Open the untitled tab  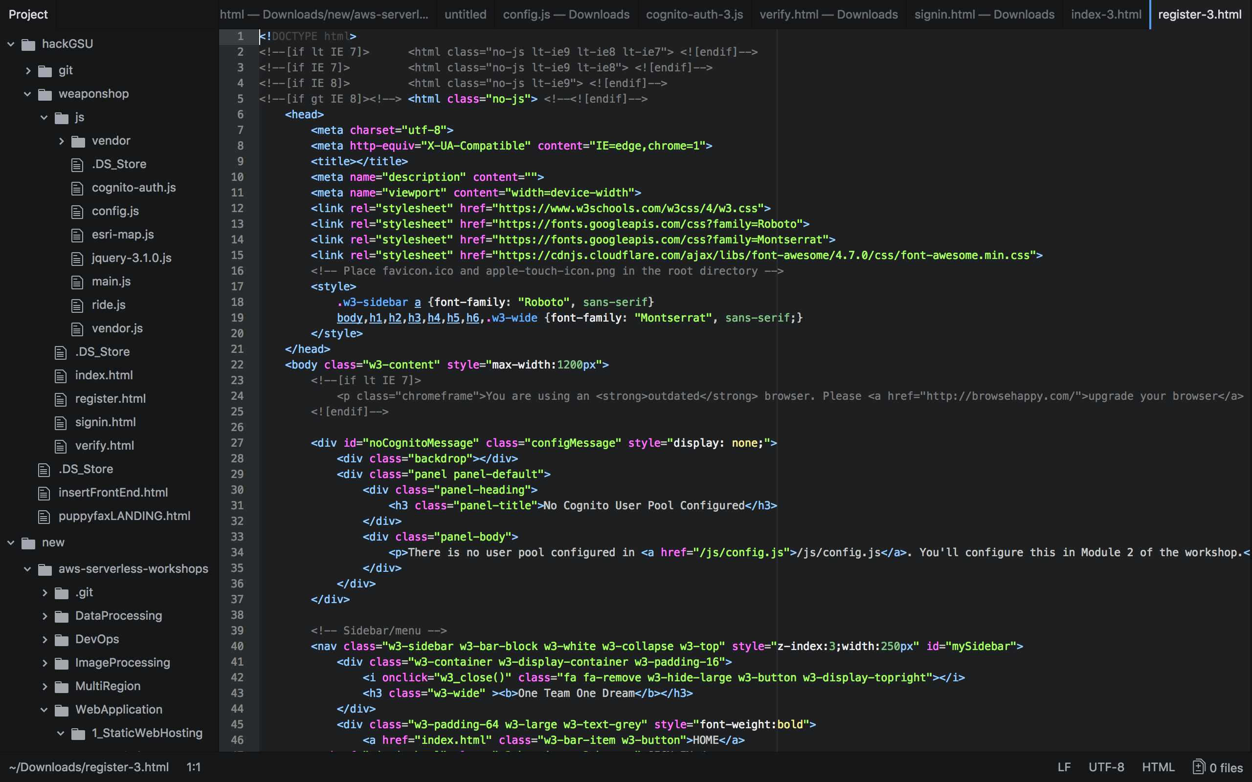click(465, 15)
